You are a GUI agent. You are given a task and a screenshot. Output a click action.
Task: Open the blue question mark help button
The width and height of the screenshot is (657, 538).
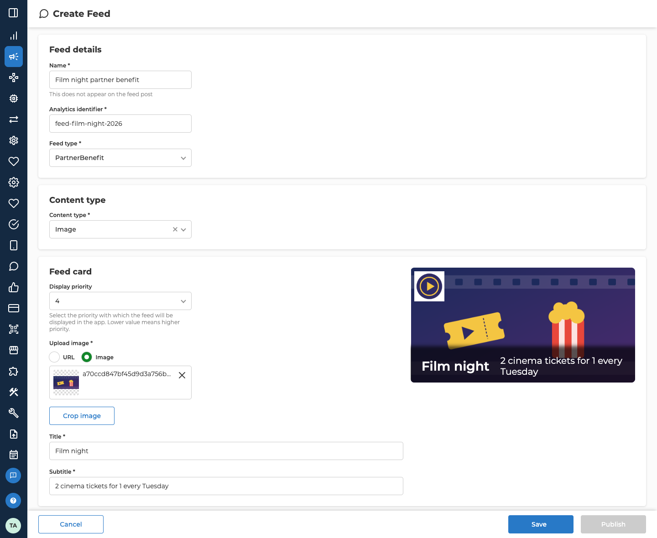13,501
